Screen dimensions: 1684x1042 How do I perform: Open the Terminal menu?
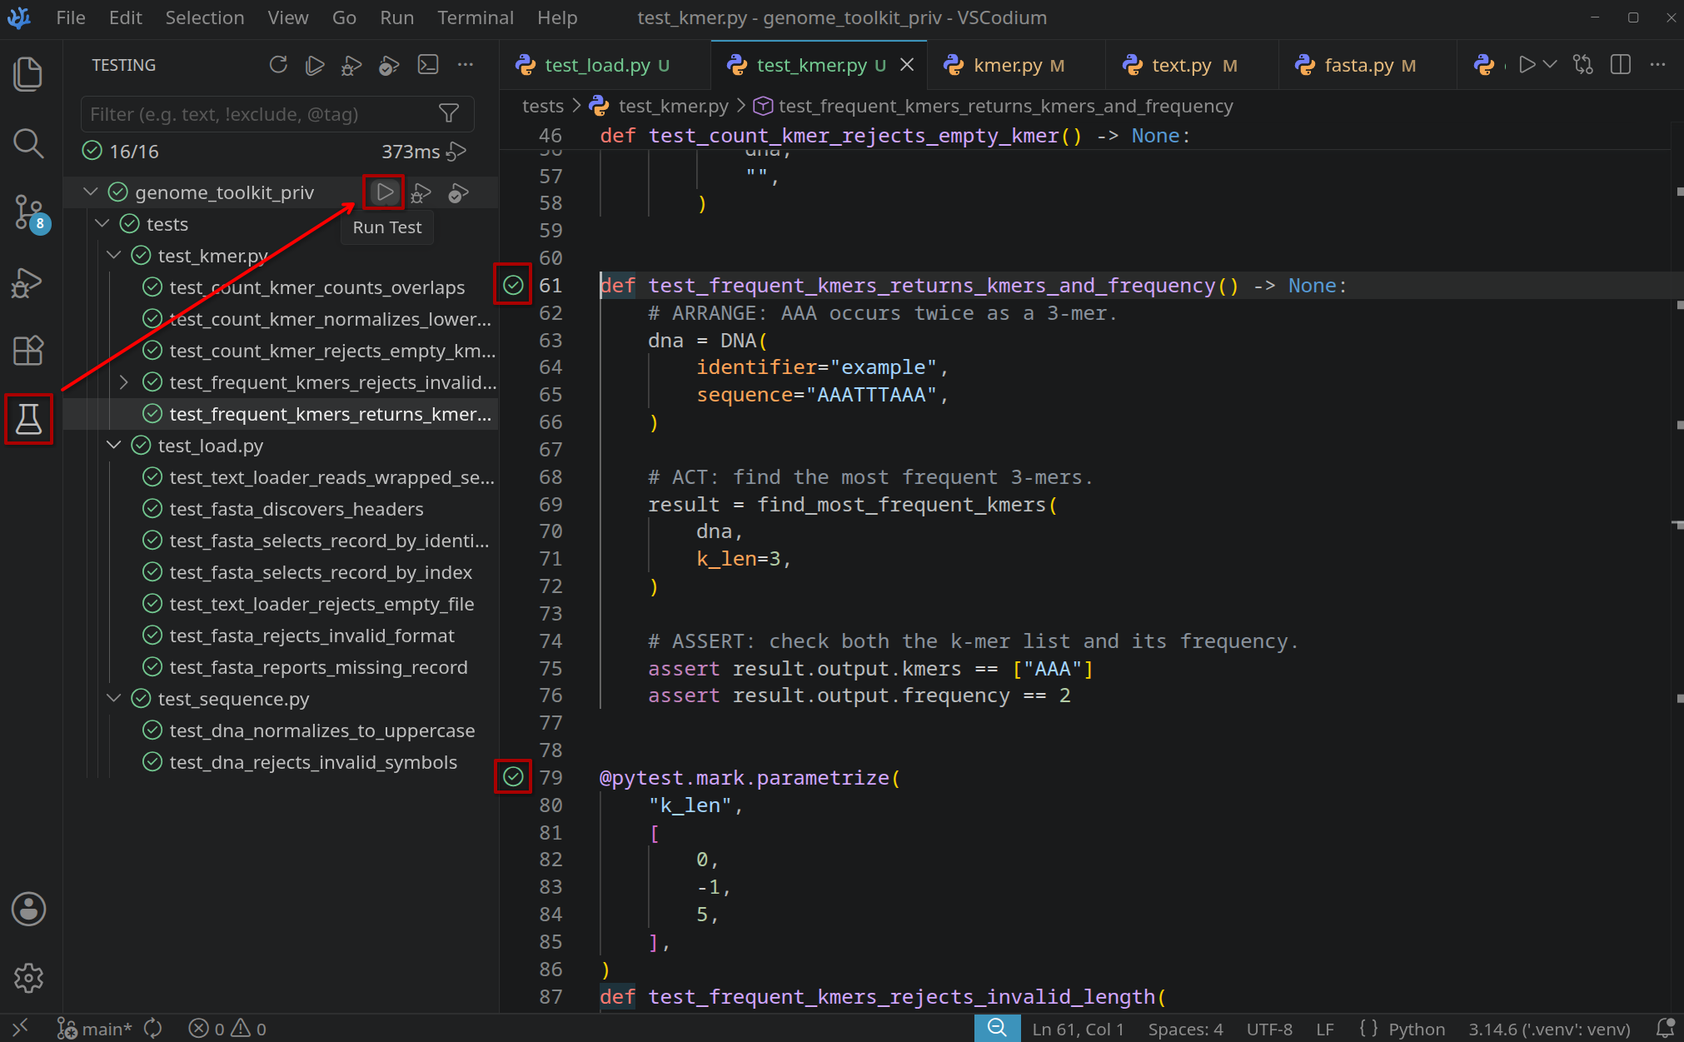pos(476,17)
